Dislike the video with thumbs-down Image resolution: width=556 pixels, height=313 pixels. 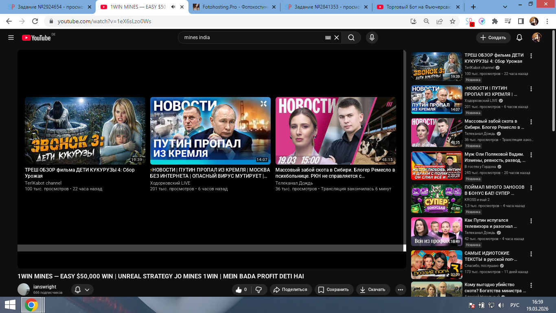point(258,289)
